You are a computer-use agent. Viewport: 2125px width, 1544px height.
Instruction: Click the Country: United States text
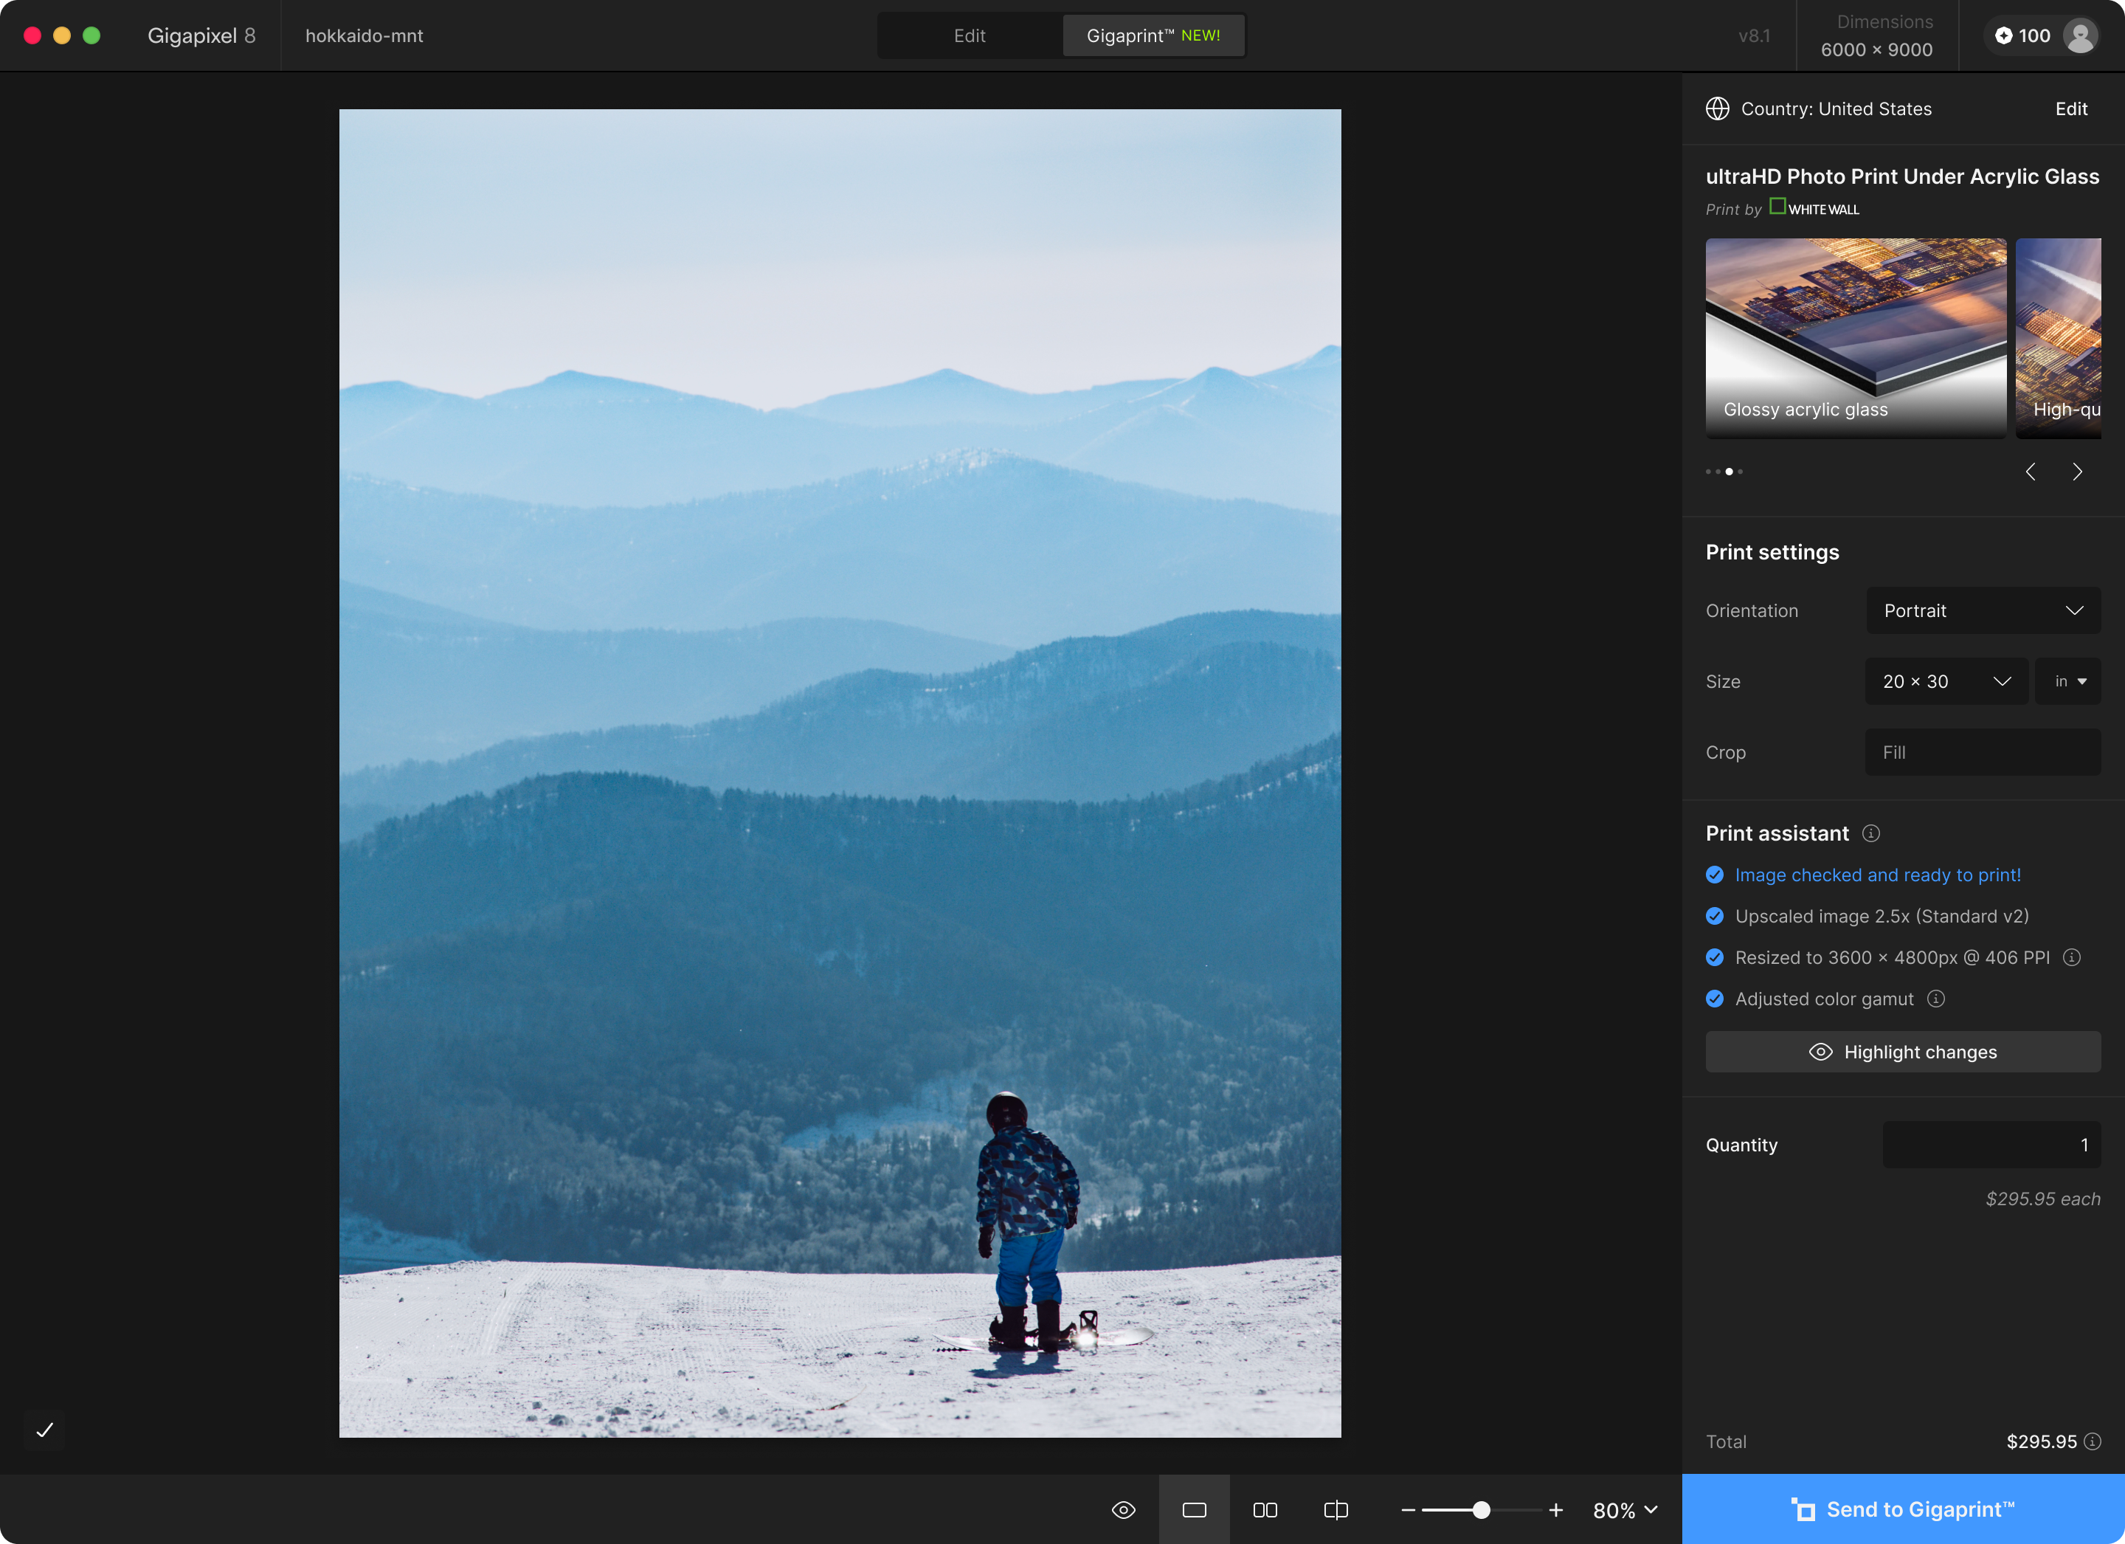1836,108
